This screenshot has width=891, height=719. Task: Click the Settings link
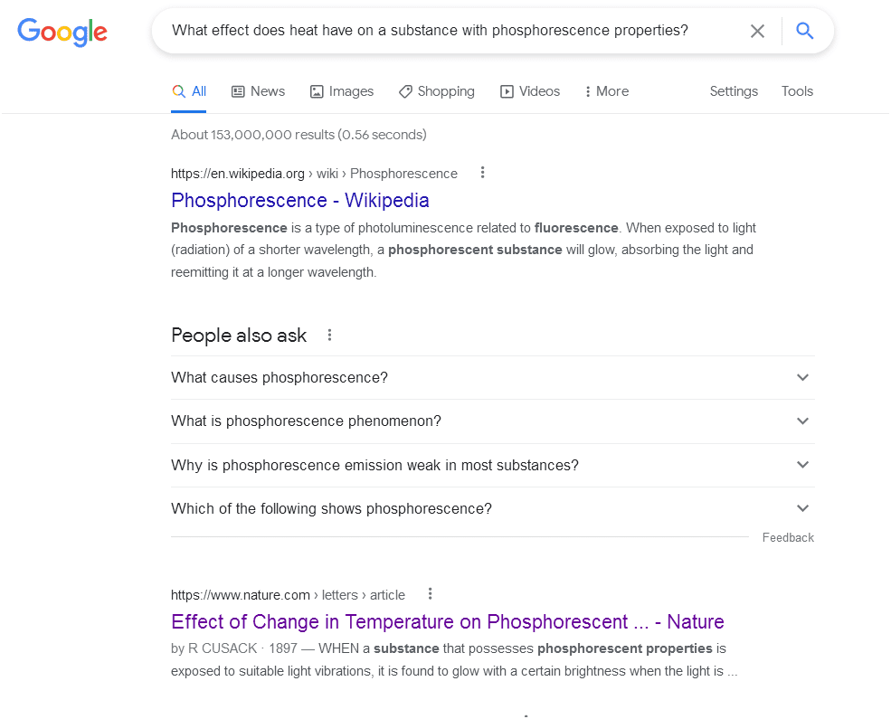pos(734,91)
